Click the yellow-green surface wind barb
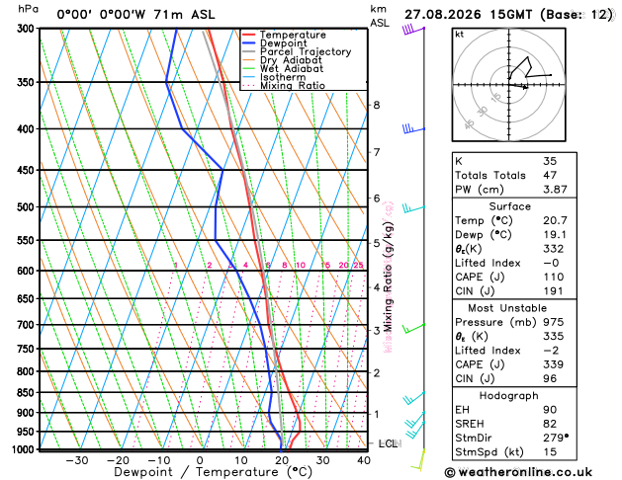 click(x=418, y=460)
